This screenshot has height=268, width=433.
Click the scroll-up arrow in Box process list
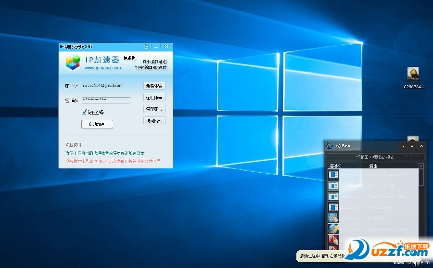(421, 166)
